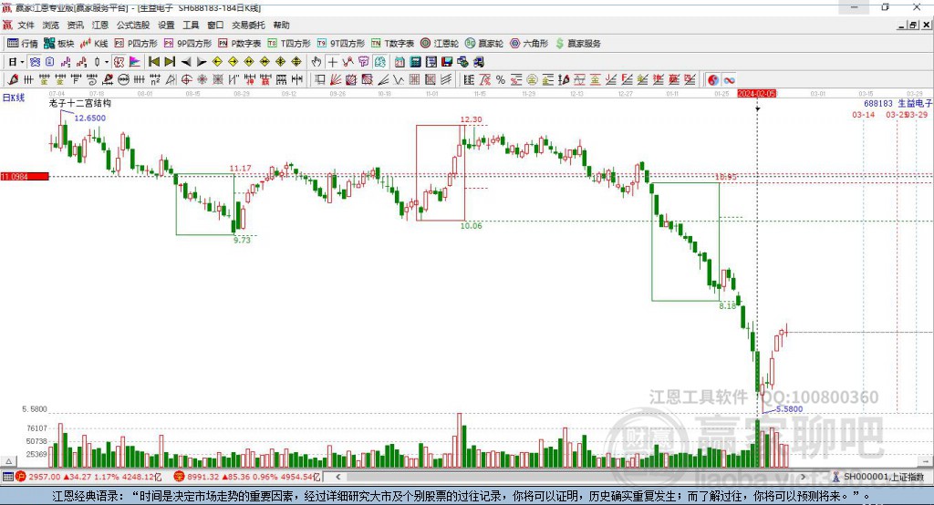Click the 5.5800 low price label
The width and height of the screenshot is (934, 505).
tap(789, 409)
